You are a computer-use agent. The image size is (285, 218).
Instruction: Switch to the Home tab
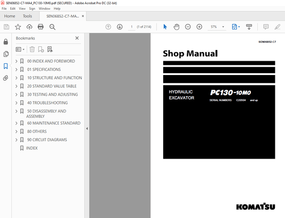point(10,16)
